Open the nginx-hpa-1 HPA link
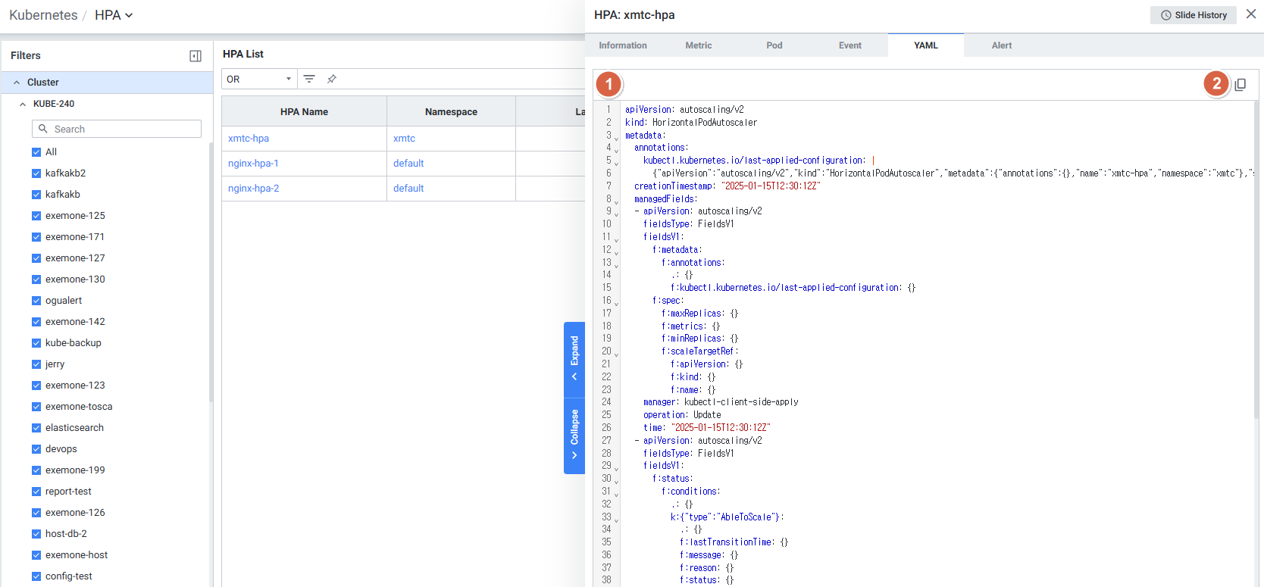Screen dimensions: 1264x587 (253, 164)
